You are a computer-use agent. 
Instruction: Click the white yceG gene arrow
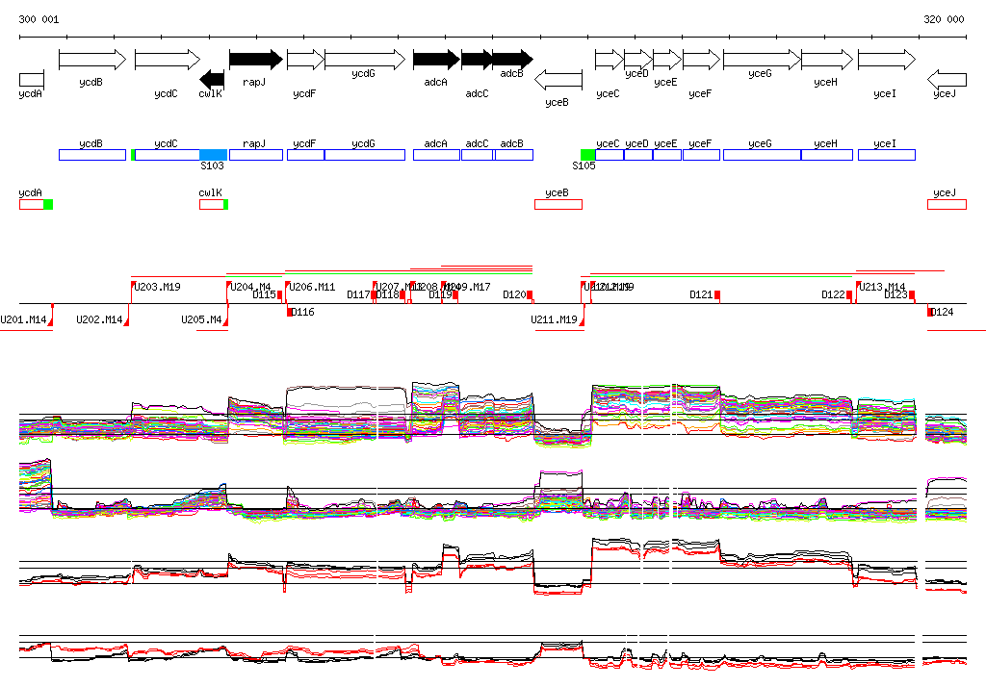(763, 60)
